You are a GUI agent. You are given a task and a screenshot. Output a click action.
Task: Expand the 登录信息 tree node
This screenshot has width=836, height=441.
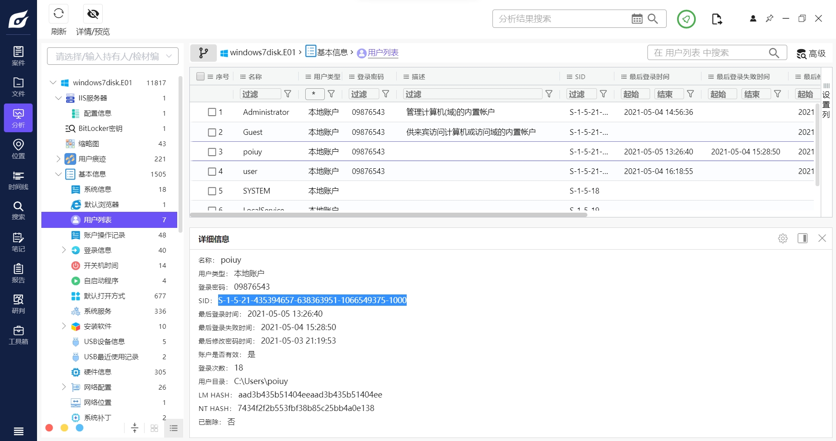(64, 250)
